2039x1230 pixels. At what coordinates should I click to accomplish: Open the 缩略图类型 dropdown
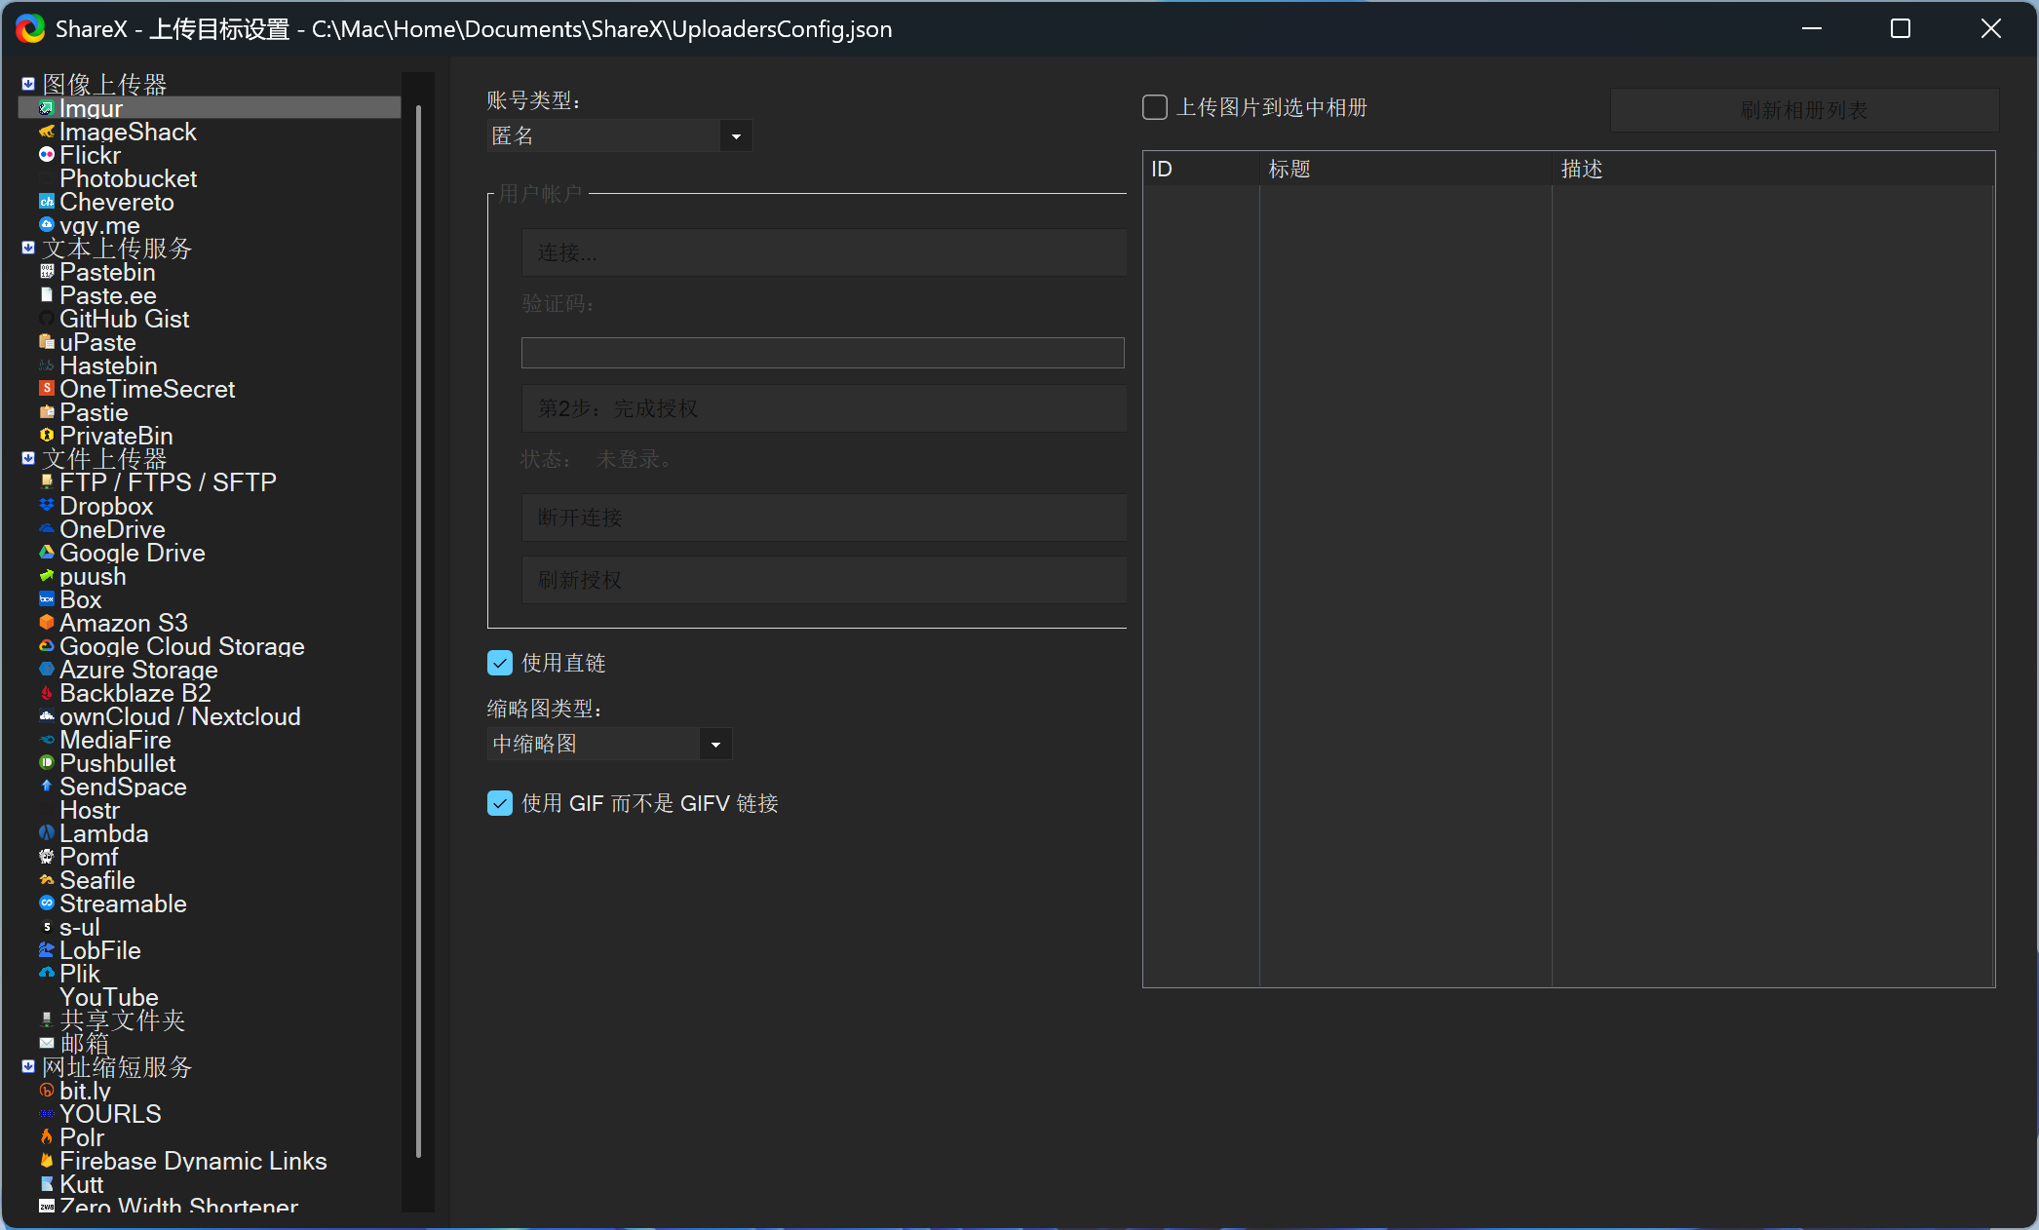tap(609, 745)
